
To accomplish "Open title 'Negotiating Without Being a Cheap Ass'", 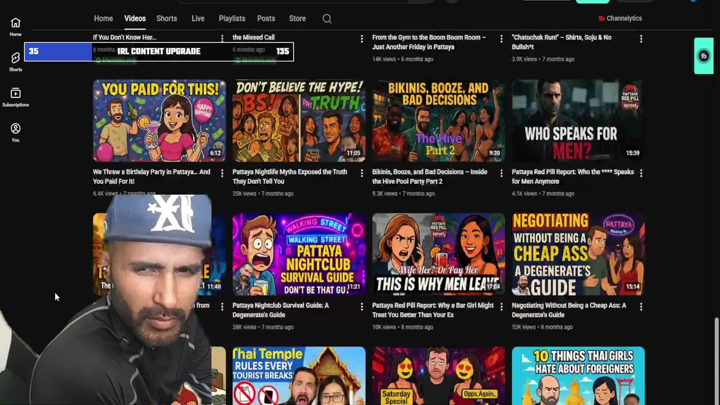I will (569, 310).
